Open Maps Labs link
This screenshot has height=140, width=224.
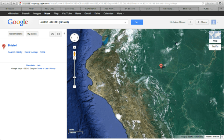point(30,65)
